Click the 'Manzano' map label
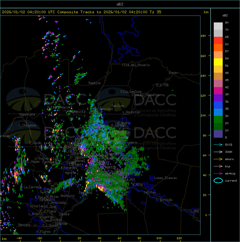This screenshot has width=240, height=242. [24, 225]
